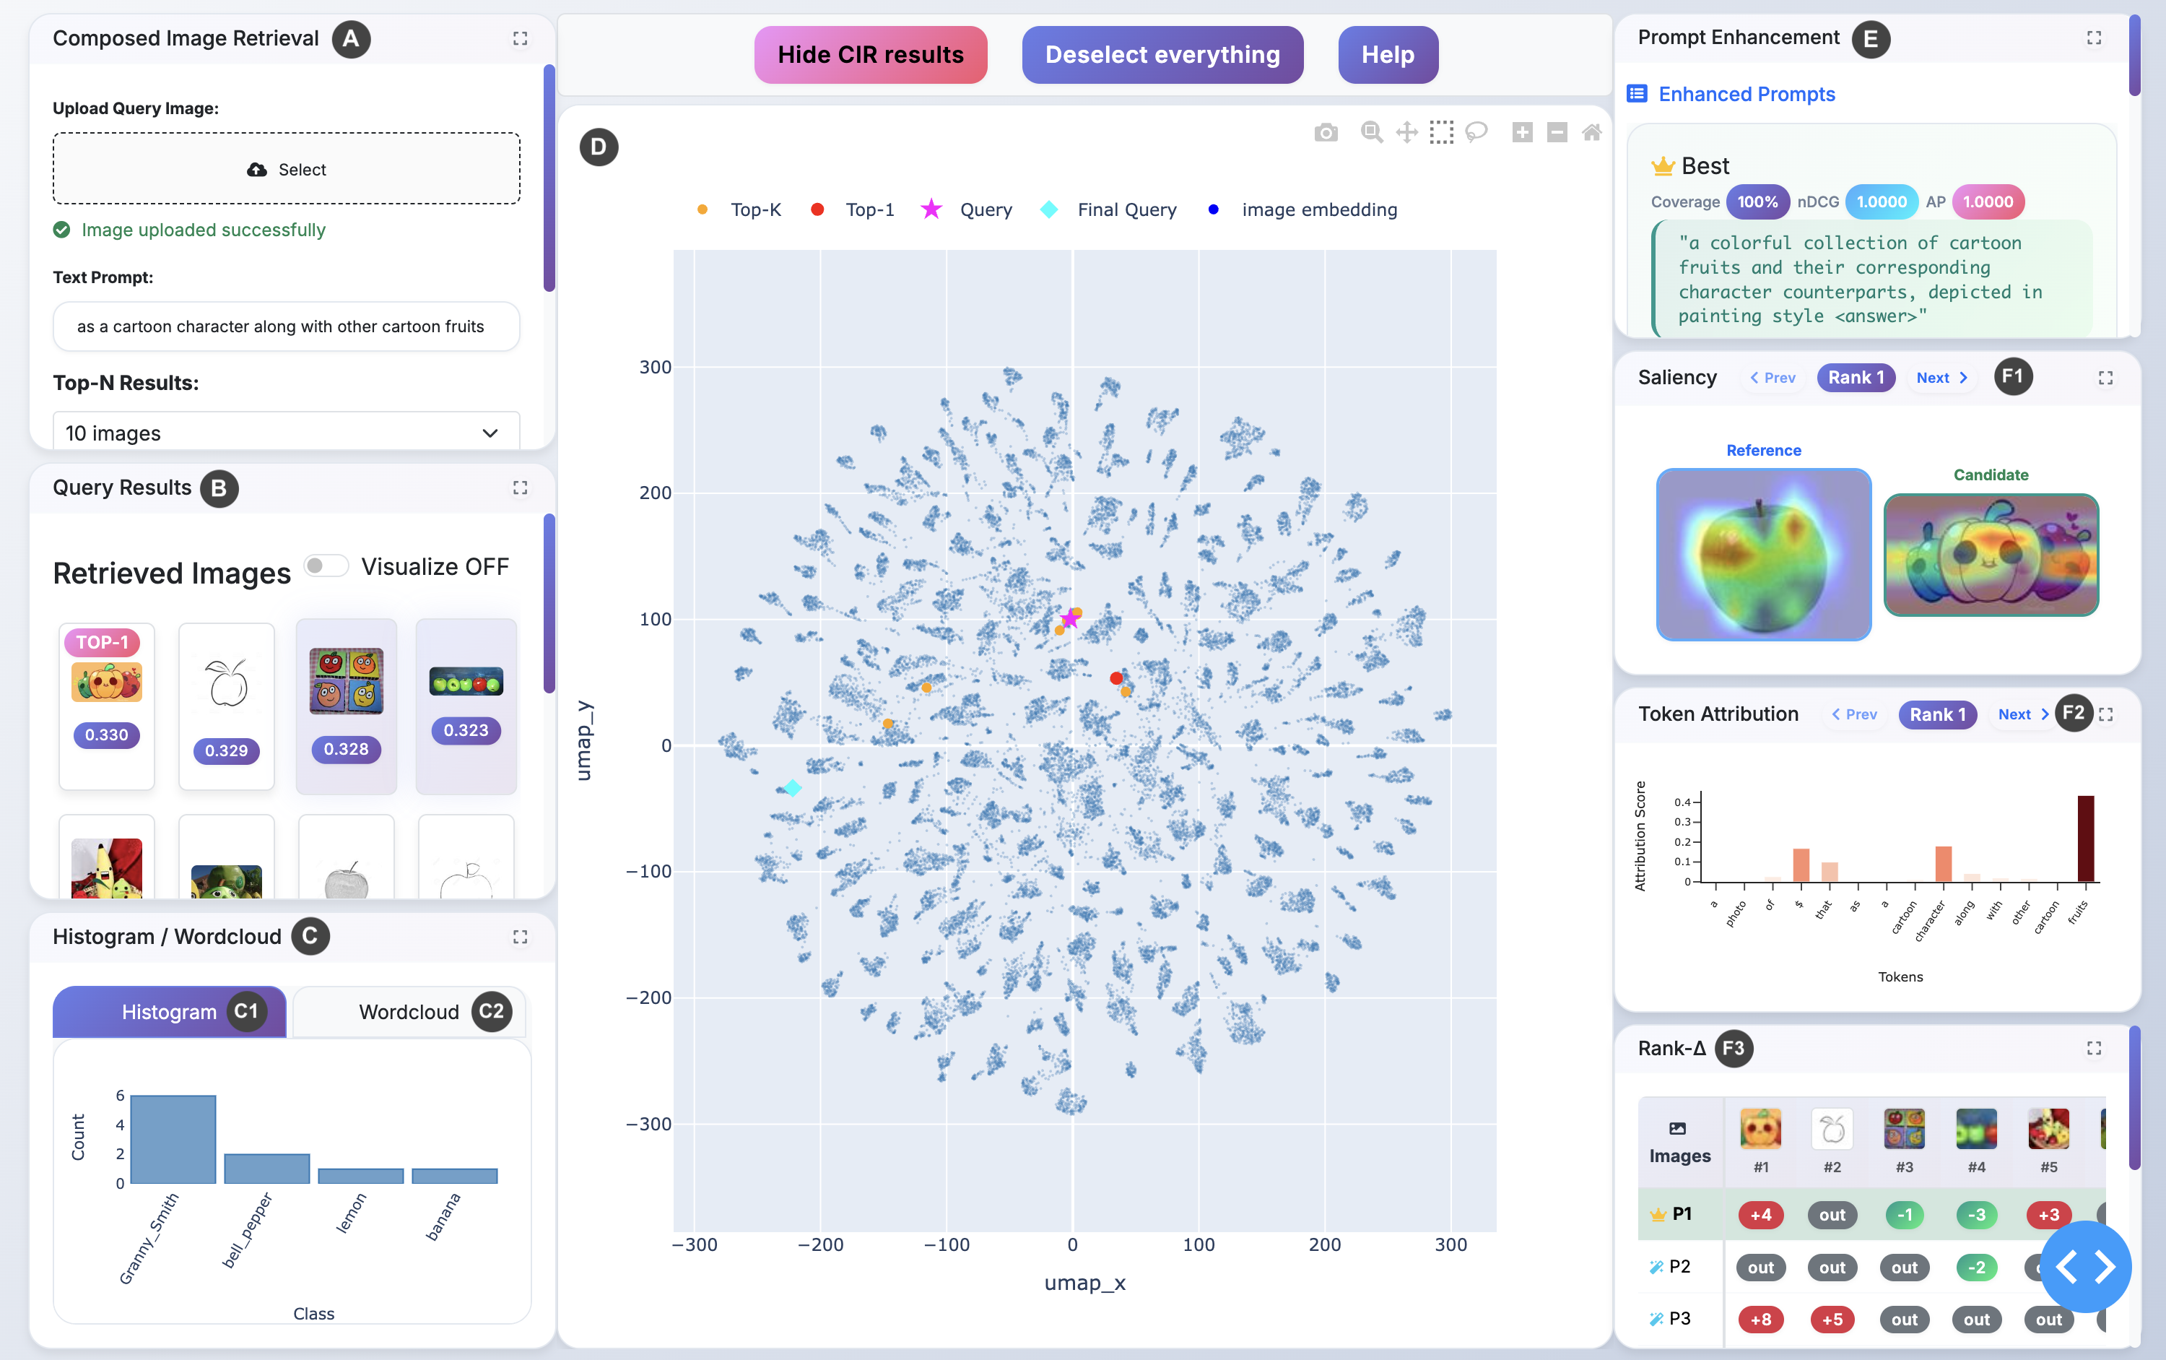The width and height of the screenshot is (2166, 1360).
Task: Hide image embedding legend series
Action: [1304, 209]
